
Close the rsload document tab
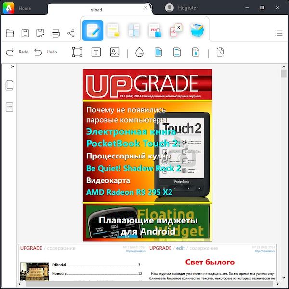pyautogui.click(x=145, y=8)
